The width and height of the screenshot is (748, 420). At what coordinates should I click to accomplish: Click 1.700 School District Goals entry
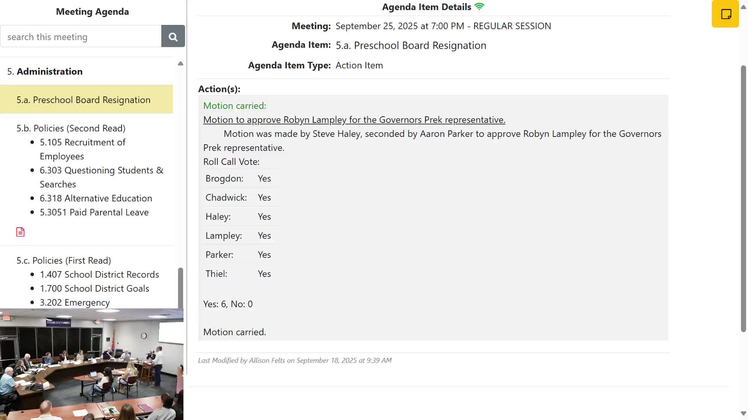pos(94,289)
